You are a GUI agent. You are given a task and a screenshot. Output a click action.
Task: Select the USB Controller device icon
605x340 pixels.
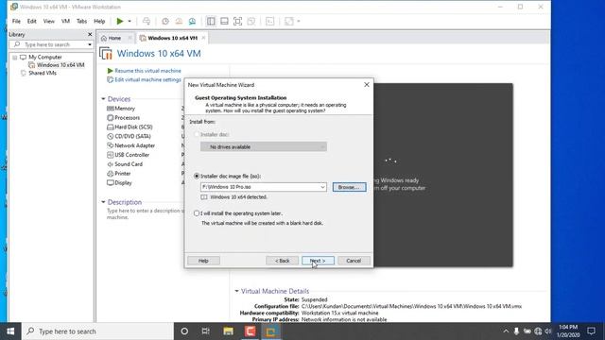click(111, 155)
